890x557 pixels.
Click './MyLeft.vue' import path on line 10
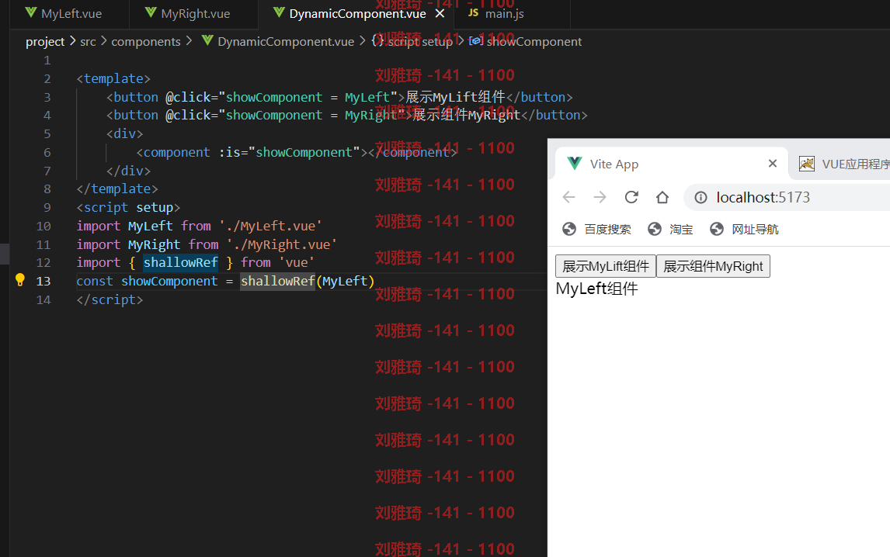click(271, 226)
